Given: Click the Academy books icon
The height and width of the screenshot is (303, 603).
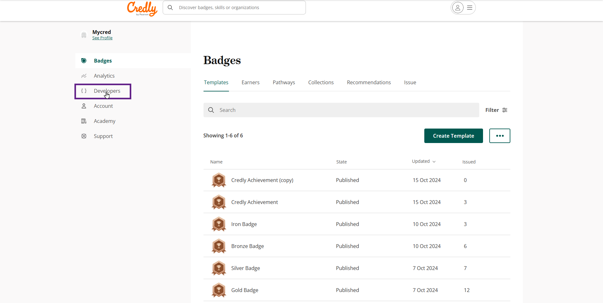Looking at the screenshot, I should (84, 121).
